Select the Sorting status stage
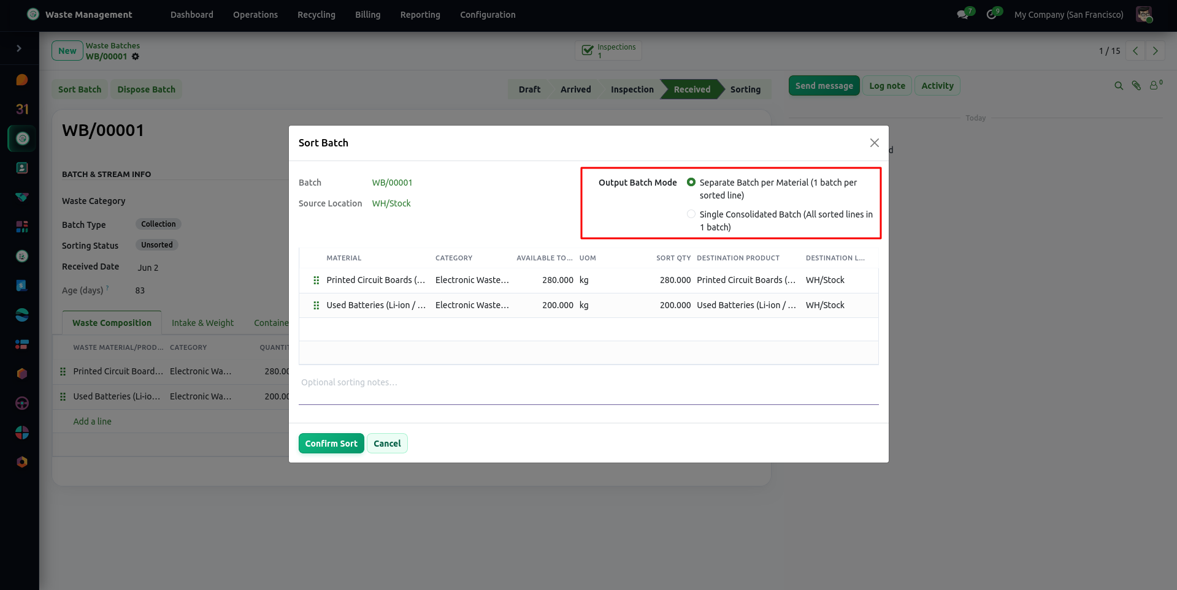The height and width of the screenshot is (590, 1177). 745,89
